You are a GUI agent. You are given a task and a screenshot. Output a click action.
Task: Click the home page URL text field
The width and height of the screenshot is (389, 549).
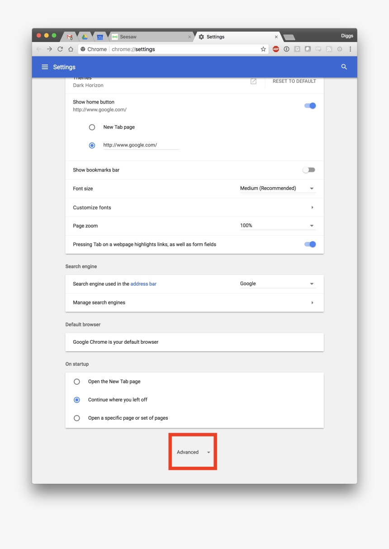[x=141, y=145]
